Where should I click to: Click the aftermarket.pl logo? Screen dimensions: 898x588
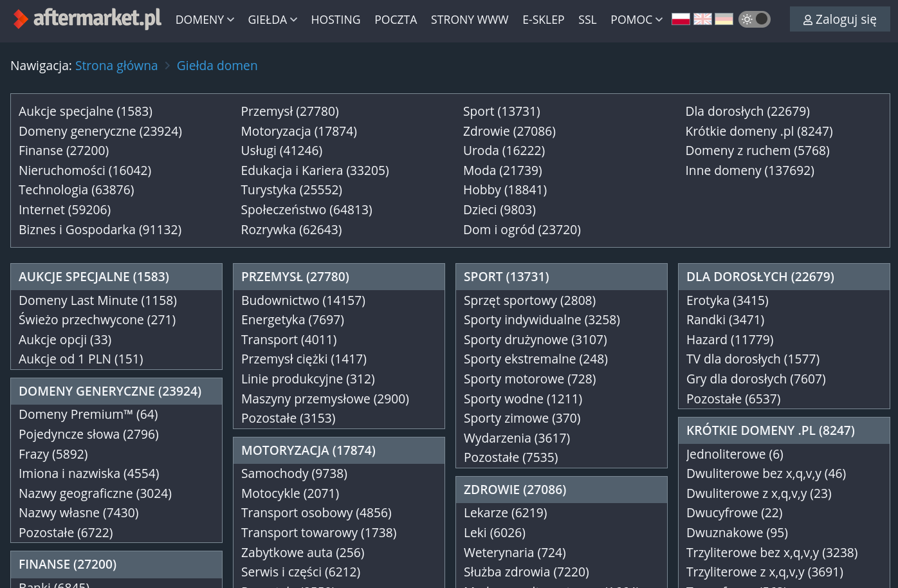(87, 19)
